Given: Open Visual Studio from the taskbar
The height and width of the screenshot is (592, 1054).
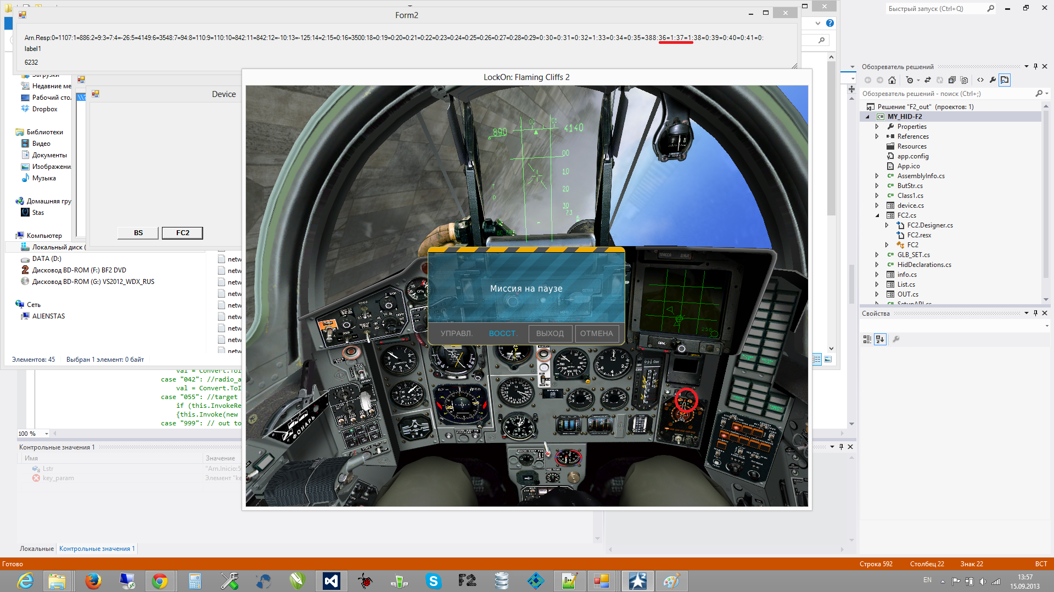Looking at the screenshot, I should pyautogui.click(x=331, y=581).
